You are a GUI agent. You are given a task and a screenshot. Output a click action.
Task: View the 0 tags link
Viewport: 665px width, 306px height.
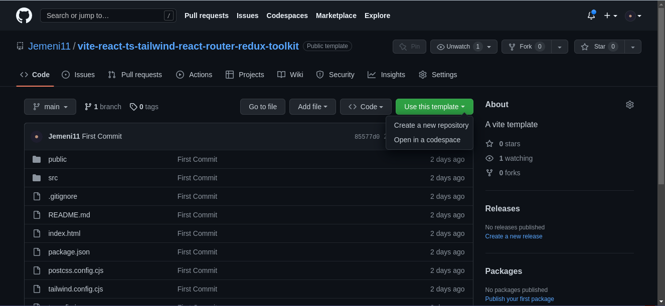coord(144,107)
